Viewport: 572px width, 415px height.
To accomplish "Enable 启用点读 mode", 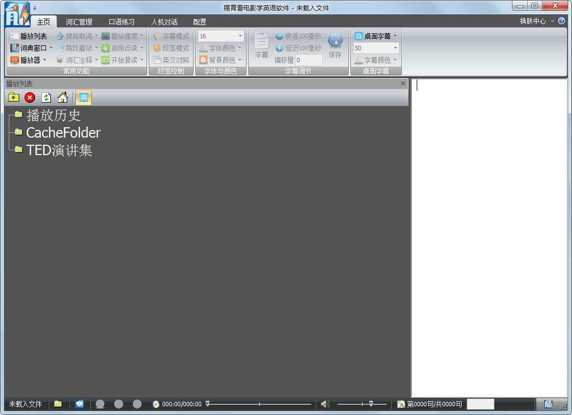I will [x=120, y=48].
